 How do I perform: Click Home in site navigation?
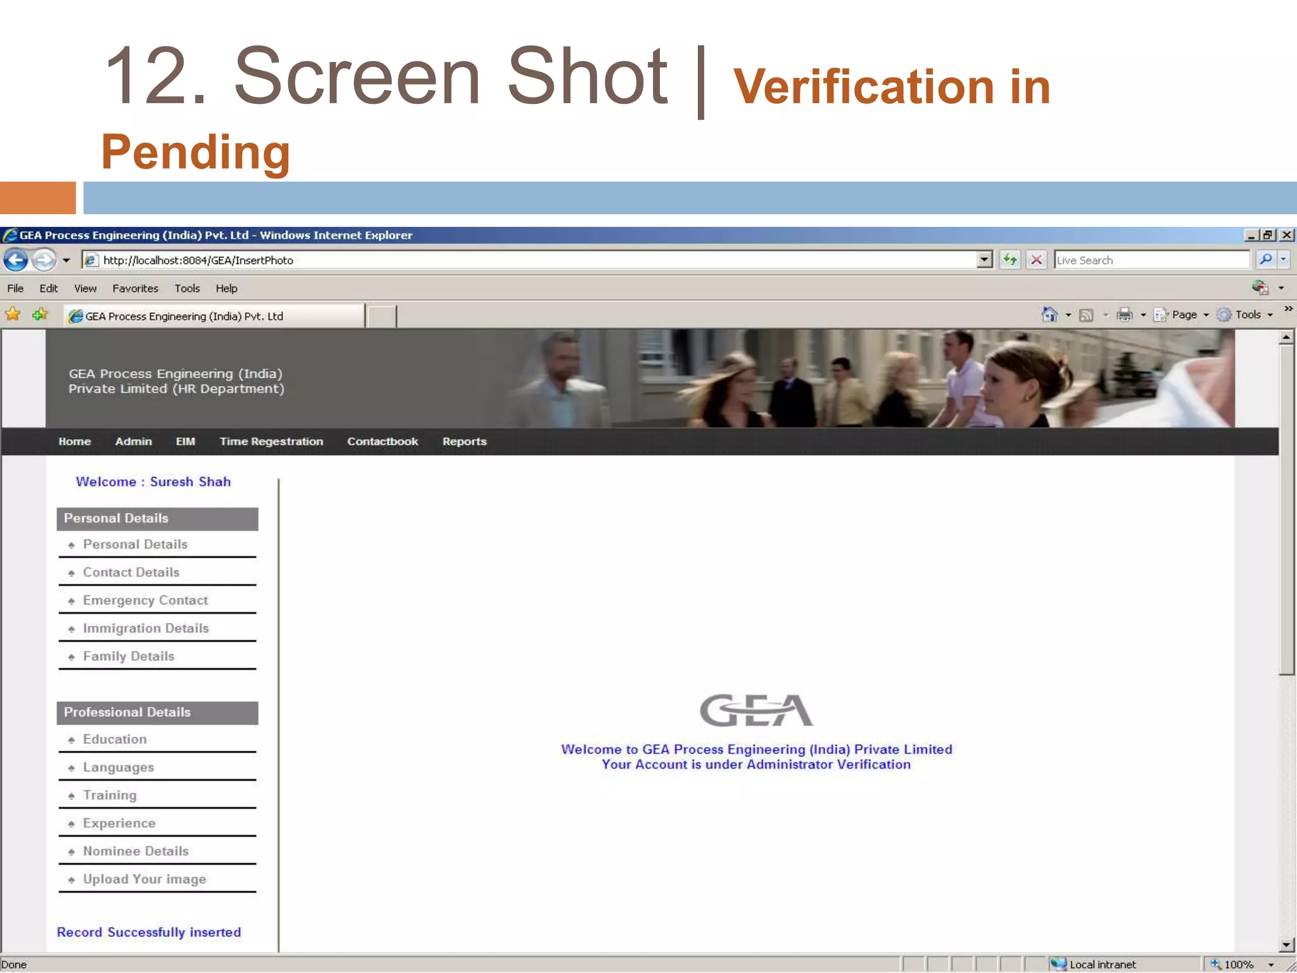[75, 442]
